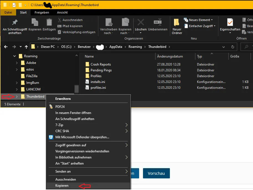Switch to the Freigeben ribbon tab
This screenshot has height=190, width=253.
pos(42,12)
